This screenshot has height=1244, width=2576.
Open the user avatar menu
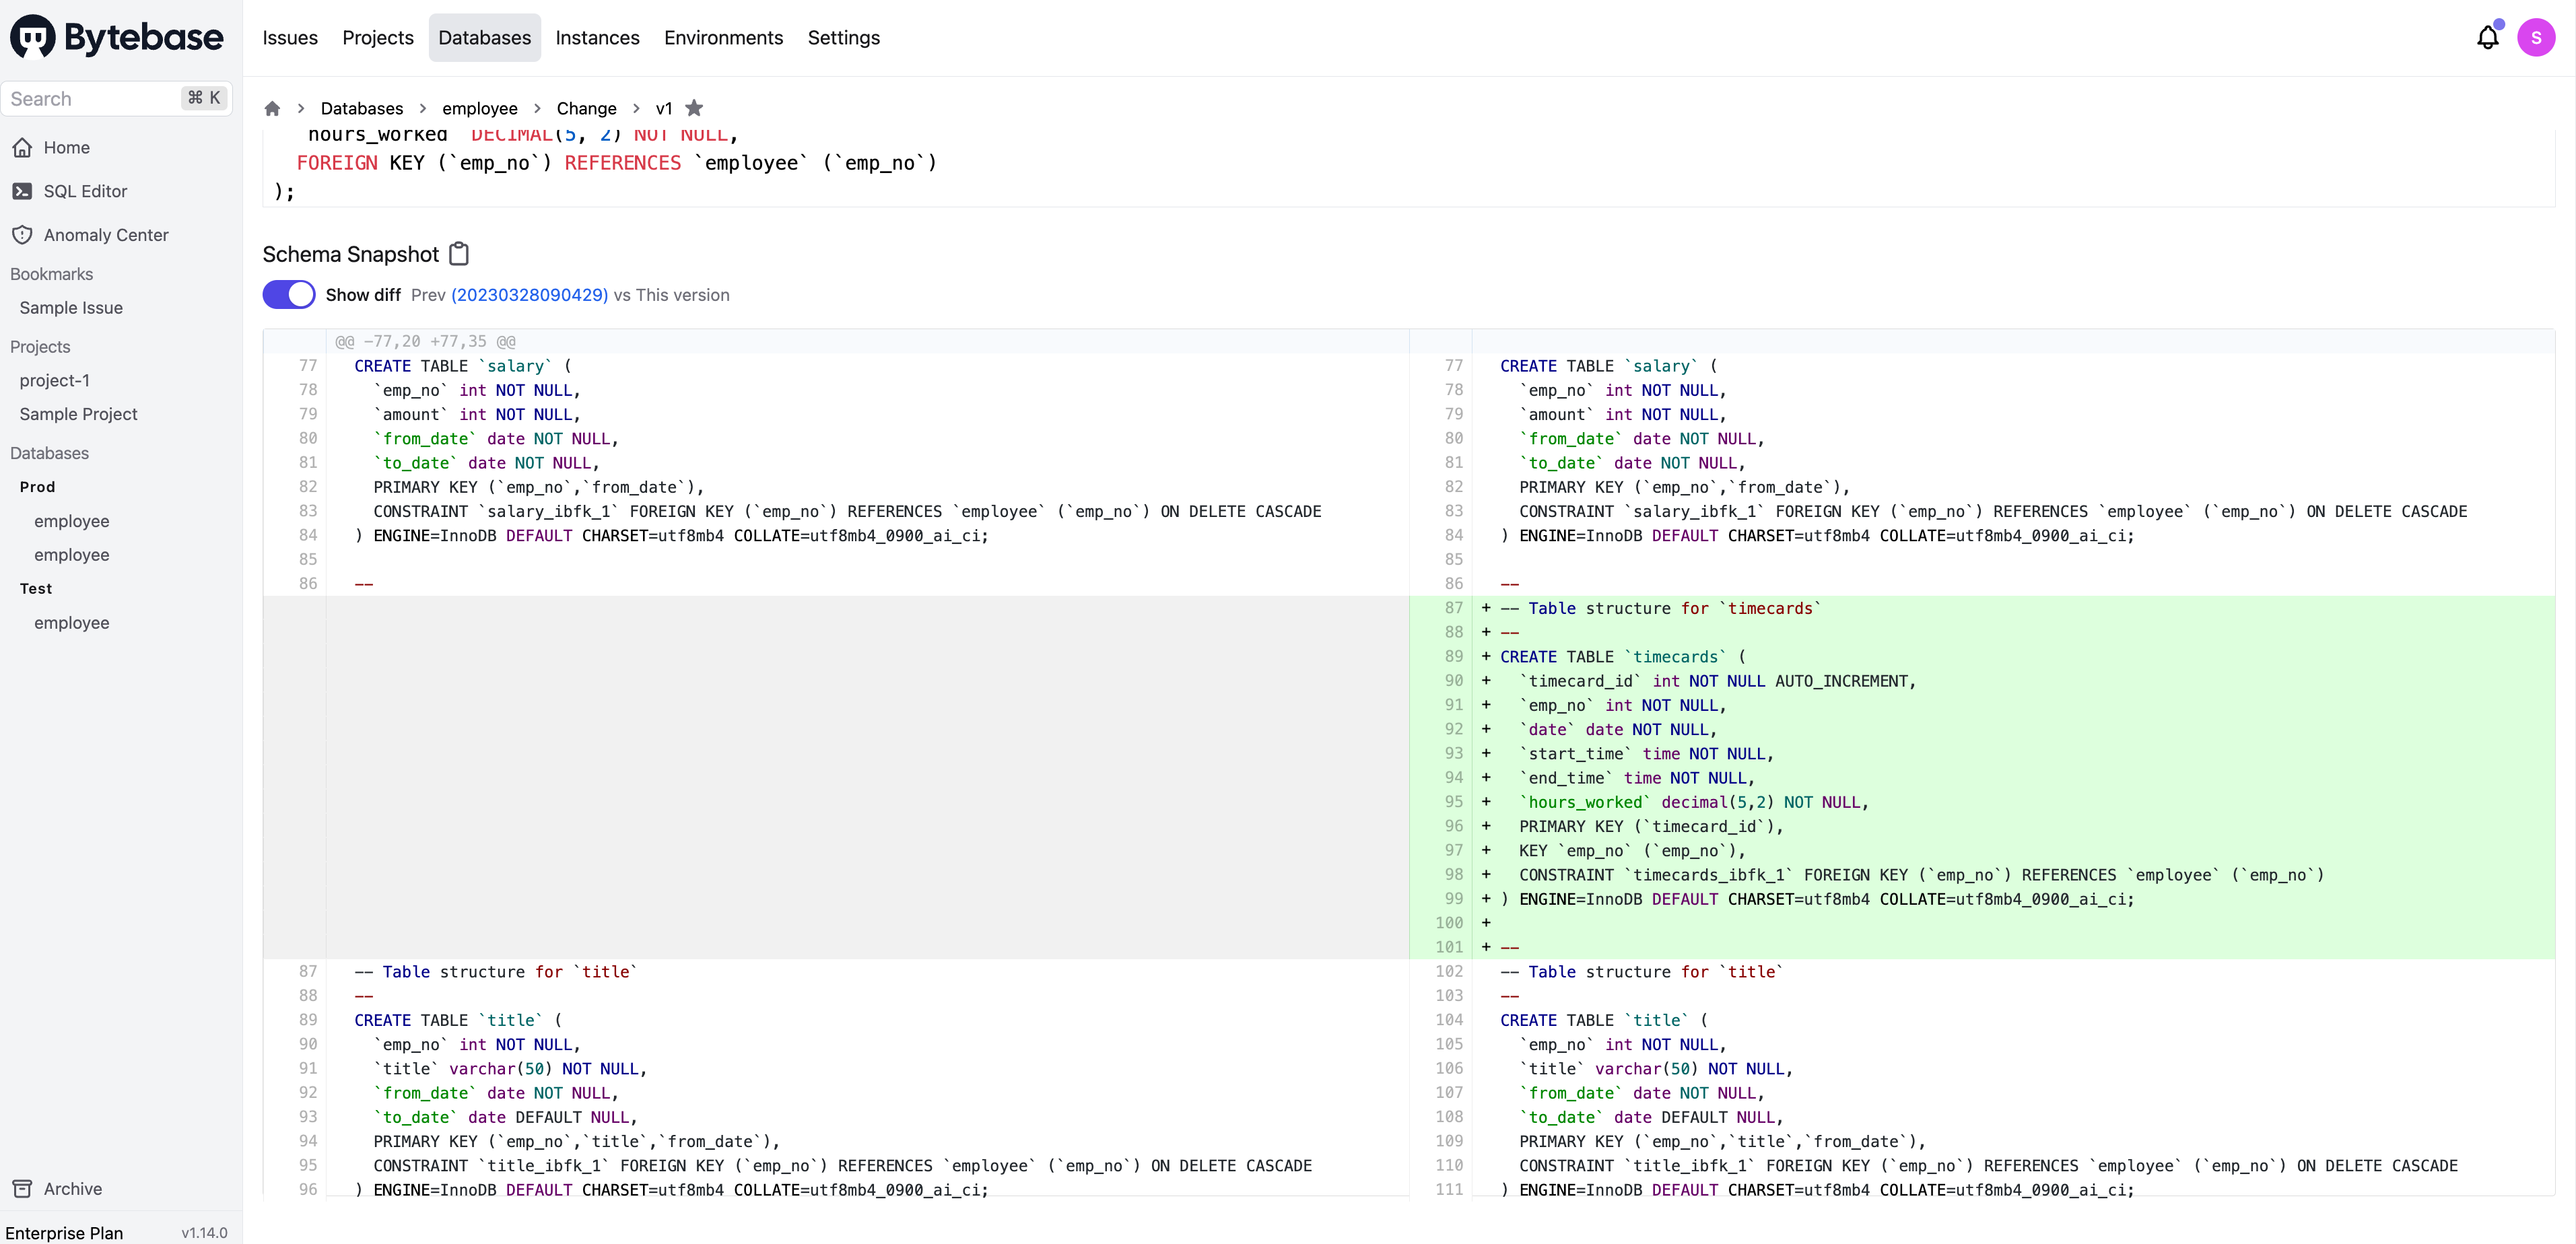click(x=2535, y=38)
